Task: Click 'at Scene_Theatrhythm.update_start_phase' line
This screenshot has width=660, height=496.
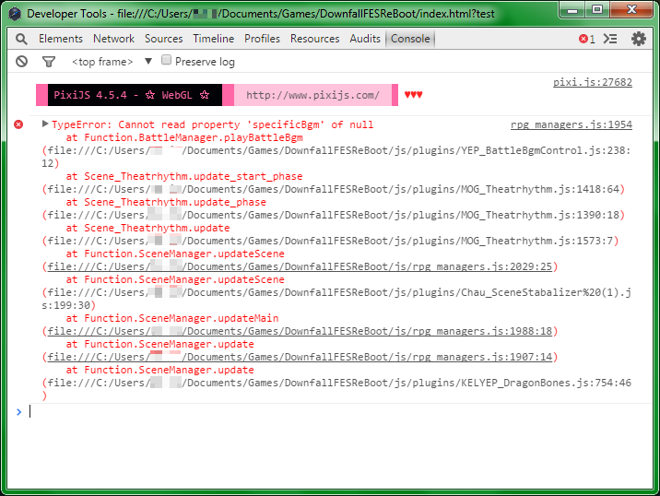Action: click(184, 176)
